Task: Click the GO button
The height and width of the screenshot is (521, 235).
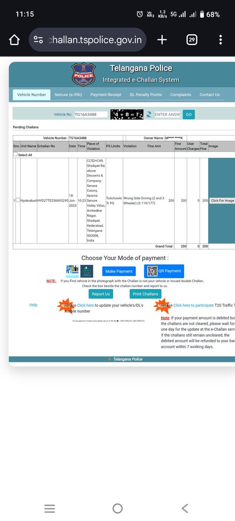Action: [x=189, y=115]
